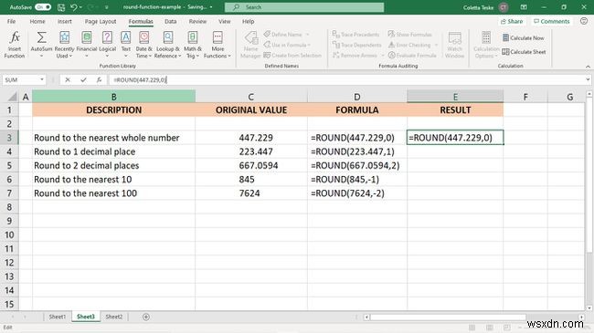Open the Comments pane
Image resolution: width=594 pixels, height=333 pixels.
point(552,21)
